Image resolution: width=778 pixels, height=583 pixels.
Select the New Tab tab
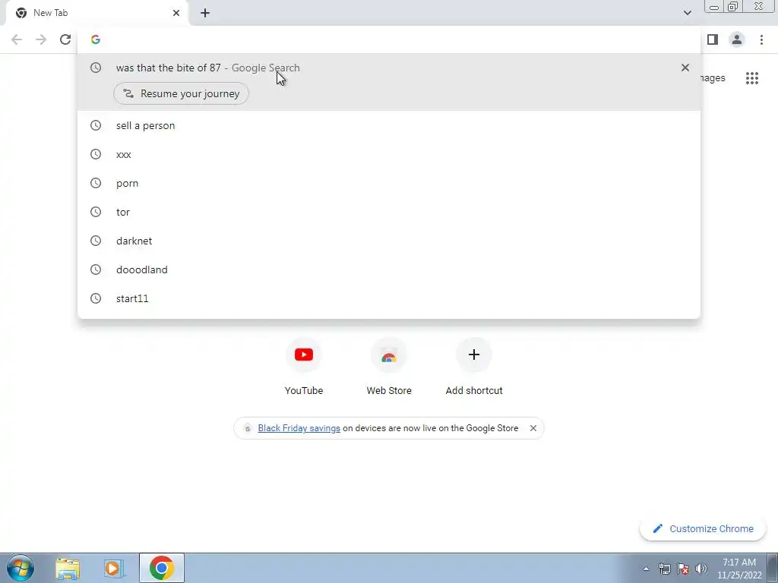[x=97, y=13]
